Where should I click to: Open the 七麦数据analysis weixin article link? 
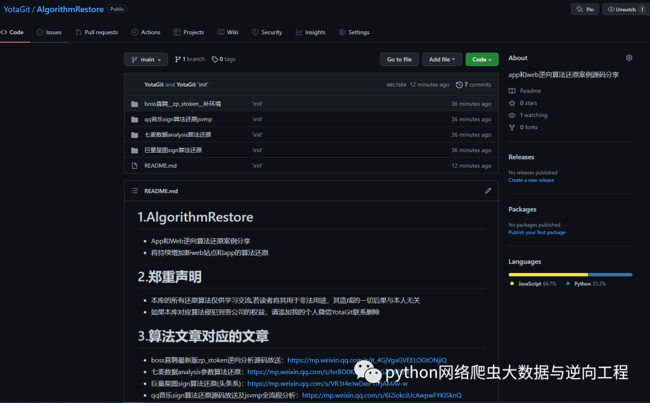pyautogui.click(x=327, y=372)
